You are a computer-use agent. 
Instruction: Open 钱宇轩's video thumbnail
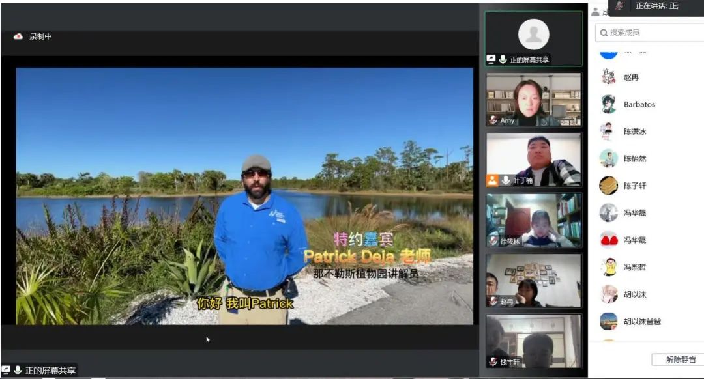(x=533, y=341)
